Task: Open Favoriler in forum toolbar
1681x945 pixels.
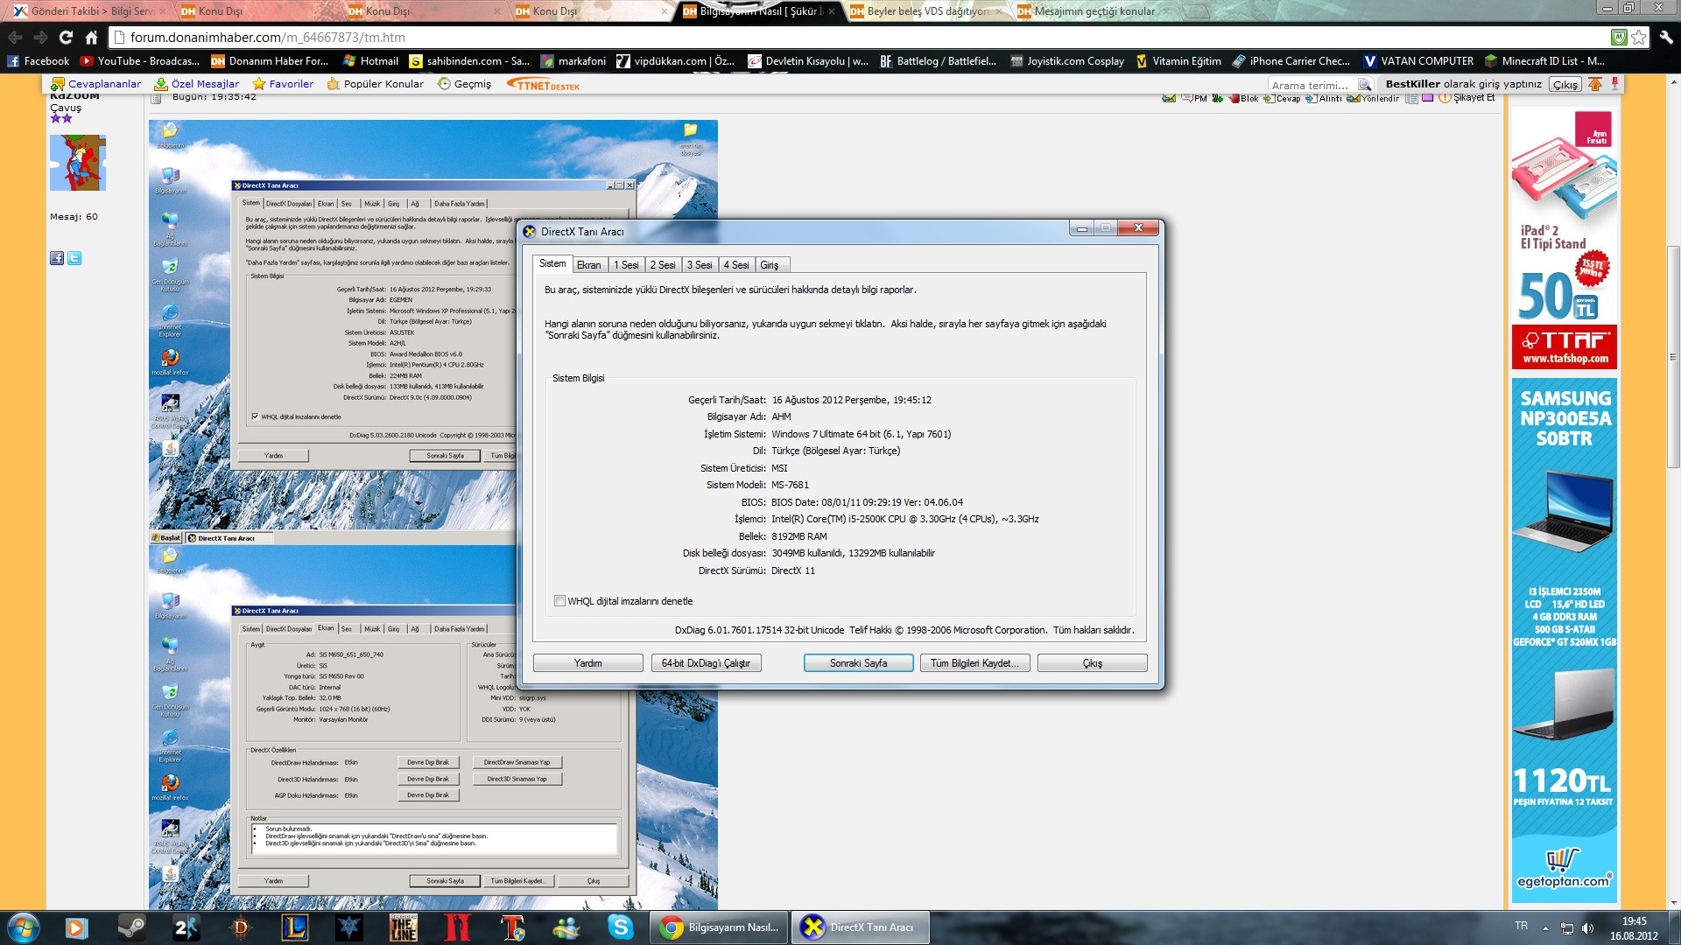Action: pyautogui.click(x=283, y=84)
